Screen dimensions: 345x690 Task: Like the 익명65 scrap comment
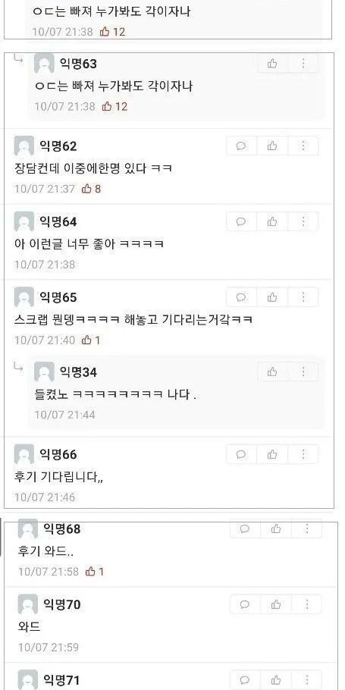click(272, 297)
